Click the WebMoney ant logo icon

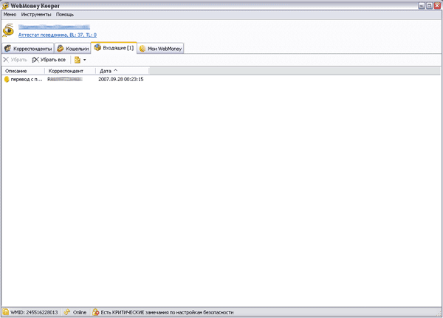8,30
